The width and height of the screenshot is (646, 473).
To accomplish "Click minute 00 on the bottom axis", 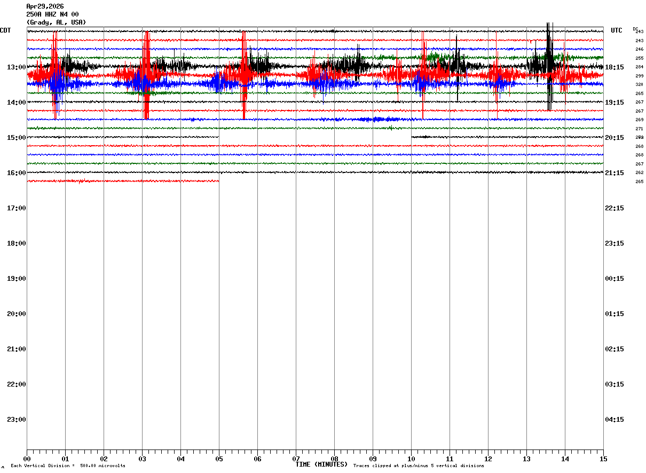I will (27, 459).
